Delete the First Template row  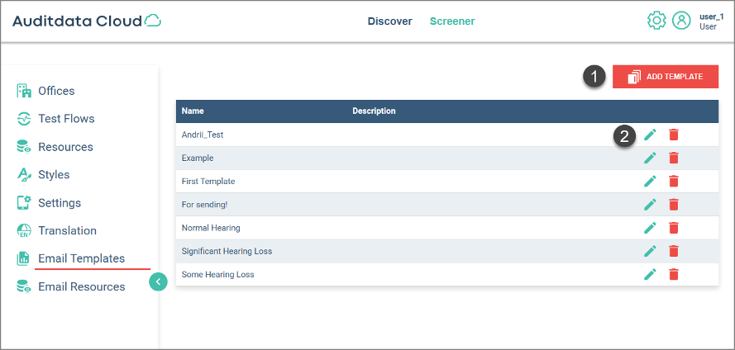(674, 181)
